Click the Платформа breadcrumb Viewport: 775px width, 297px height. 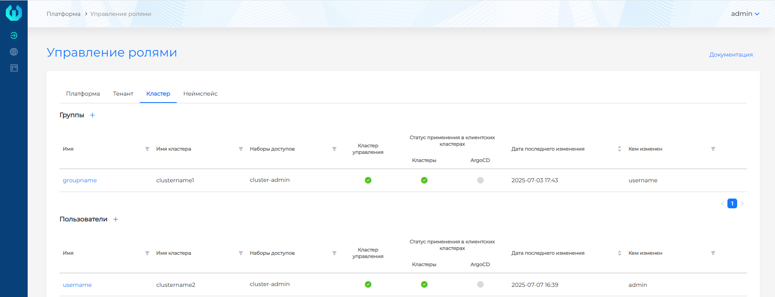pyautogui.click(x=63, y=14)
